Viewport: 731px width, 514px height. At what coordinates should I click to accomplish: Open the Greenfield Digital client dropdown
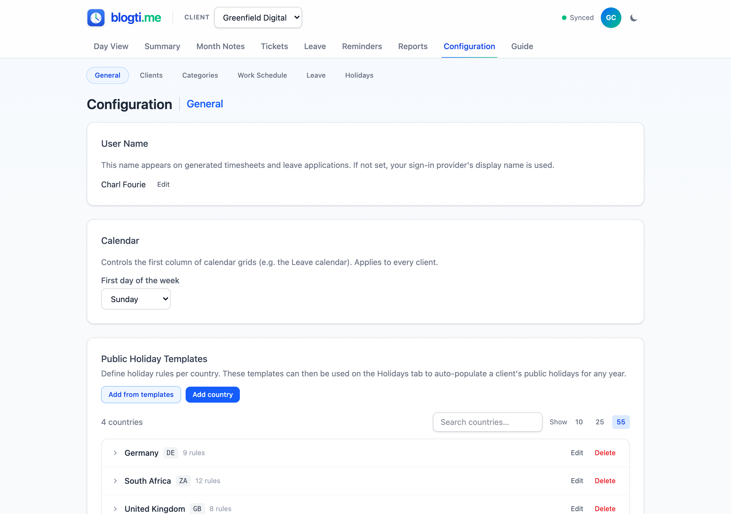pyautogui.click(x=258, y=17)
